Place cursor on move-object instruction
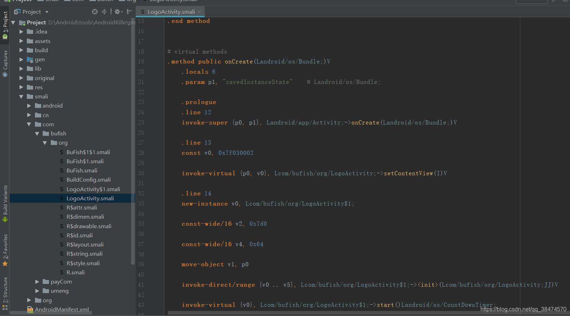The image size is (570, 316). 203,265
